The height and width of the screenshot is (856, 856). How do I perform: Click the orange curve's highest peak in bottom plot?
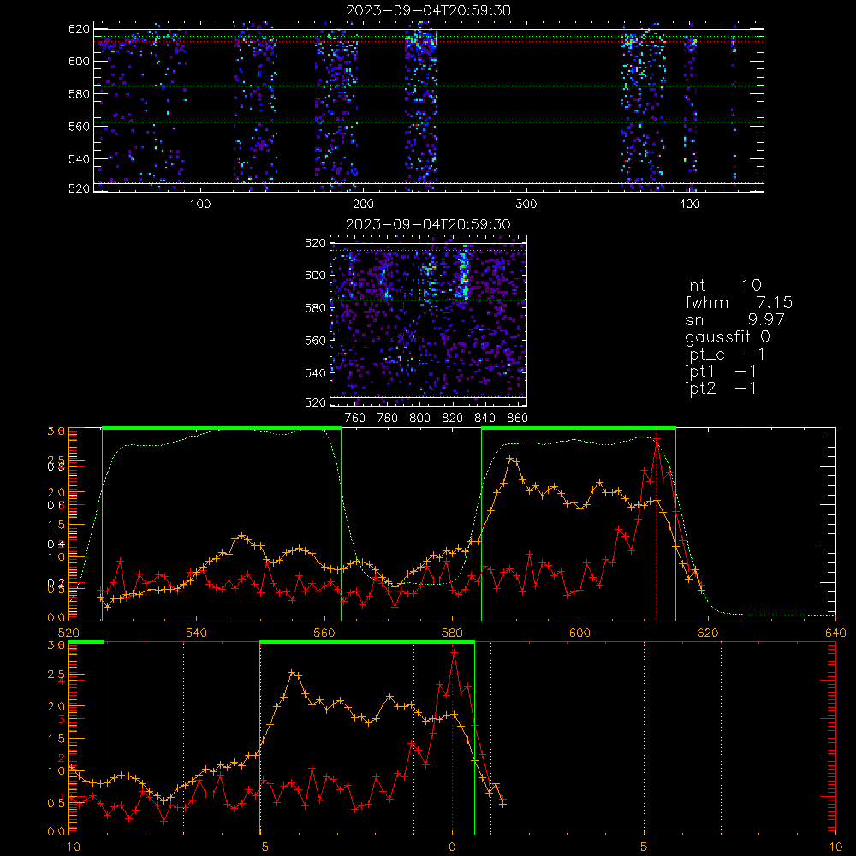point(292,672)
